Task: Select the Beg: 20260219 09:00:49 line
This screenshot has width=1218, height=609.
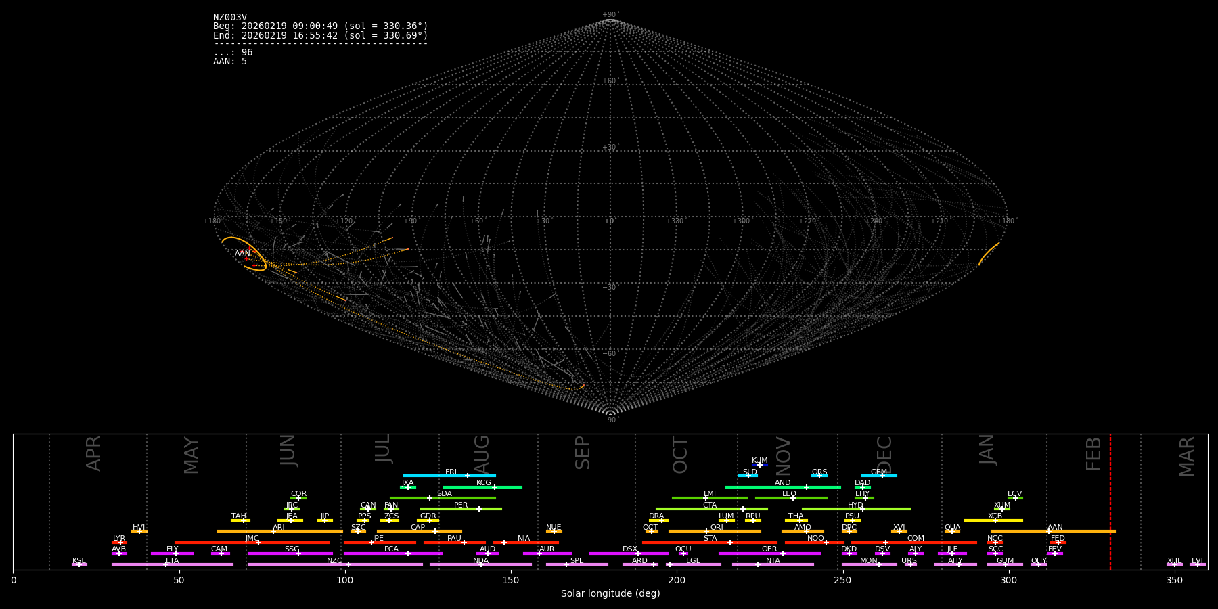Action: point(321,26)
